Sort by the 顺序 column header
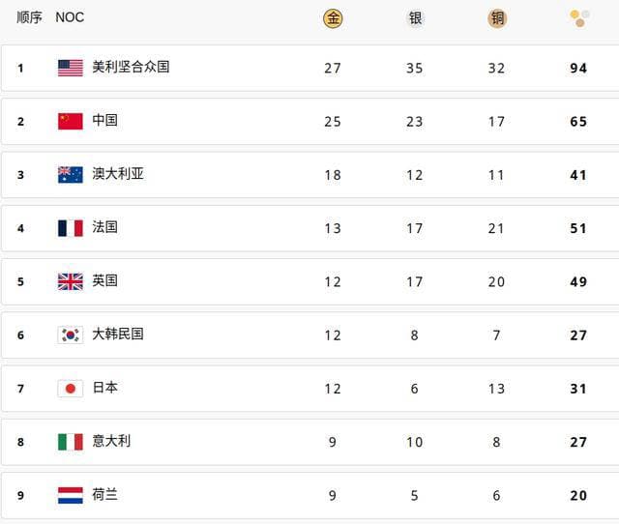The height and width of the screenshot is (524, 619). (x=29, y=17)
